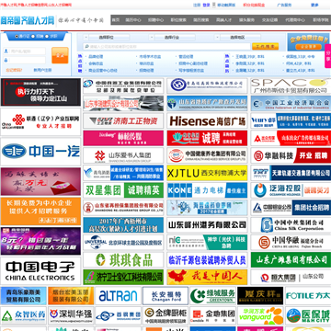
Task: Open the Hisense 海信广场 logo banner
Action: pos(207,120)
